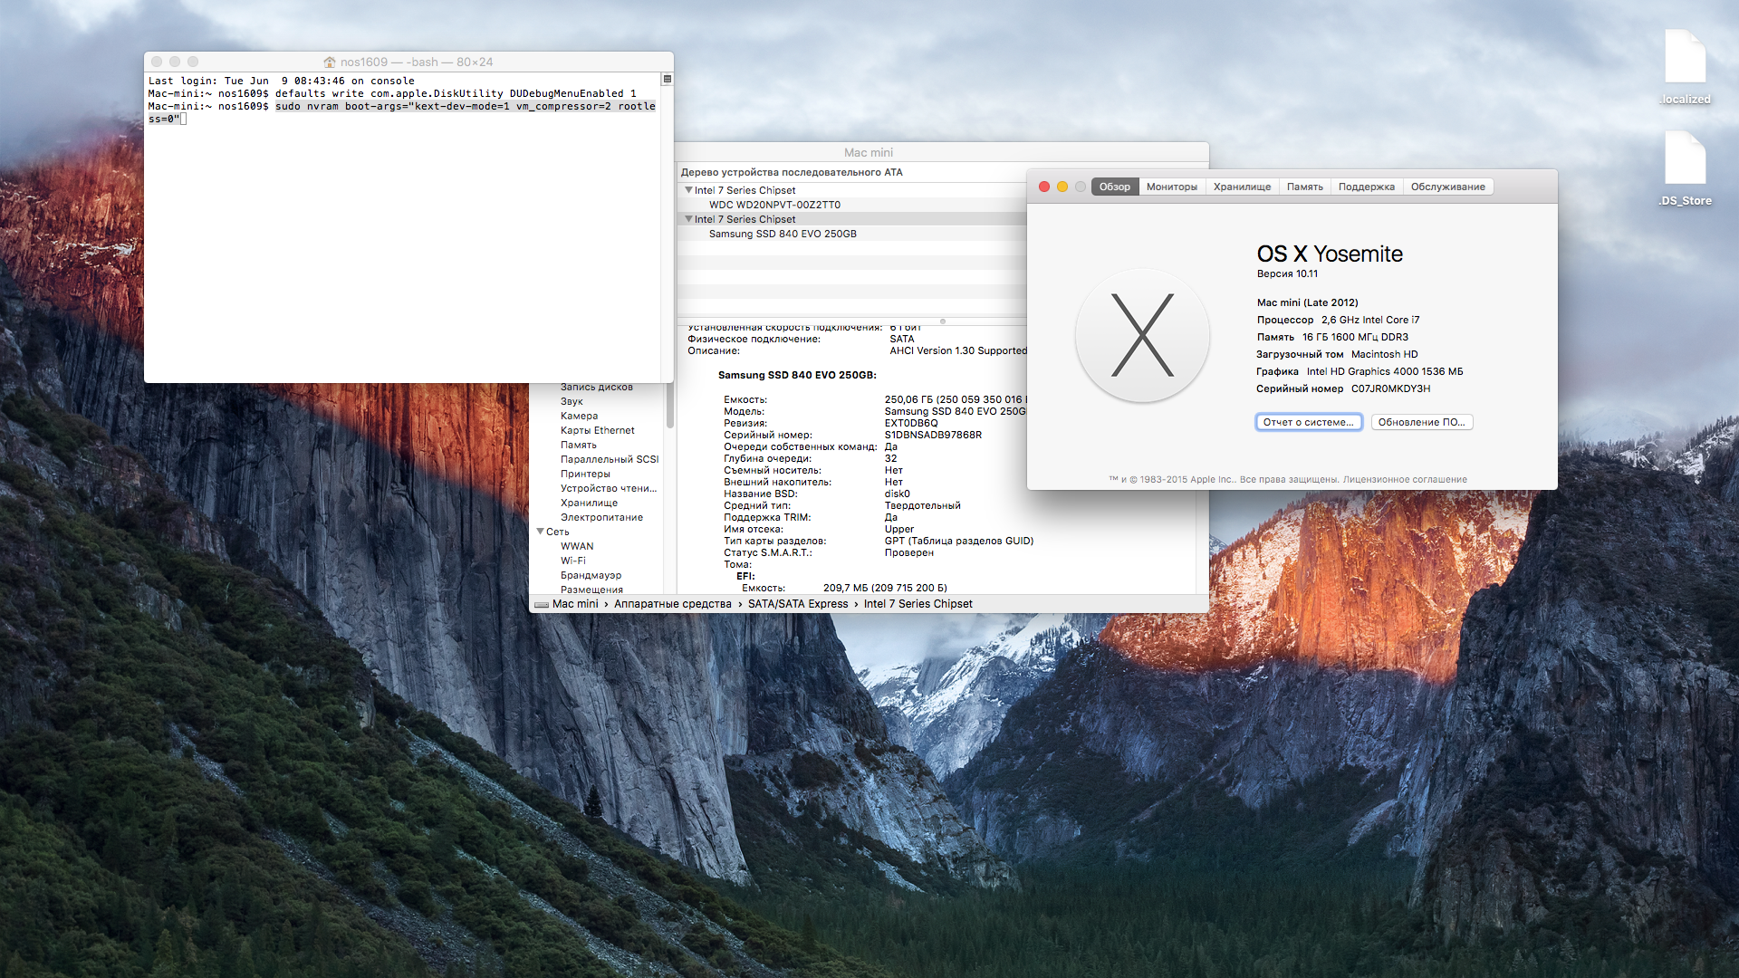Select Запись дисков in sidebar
The height and width of the screenshot is (978, 1739).
(597, 388)
